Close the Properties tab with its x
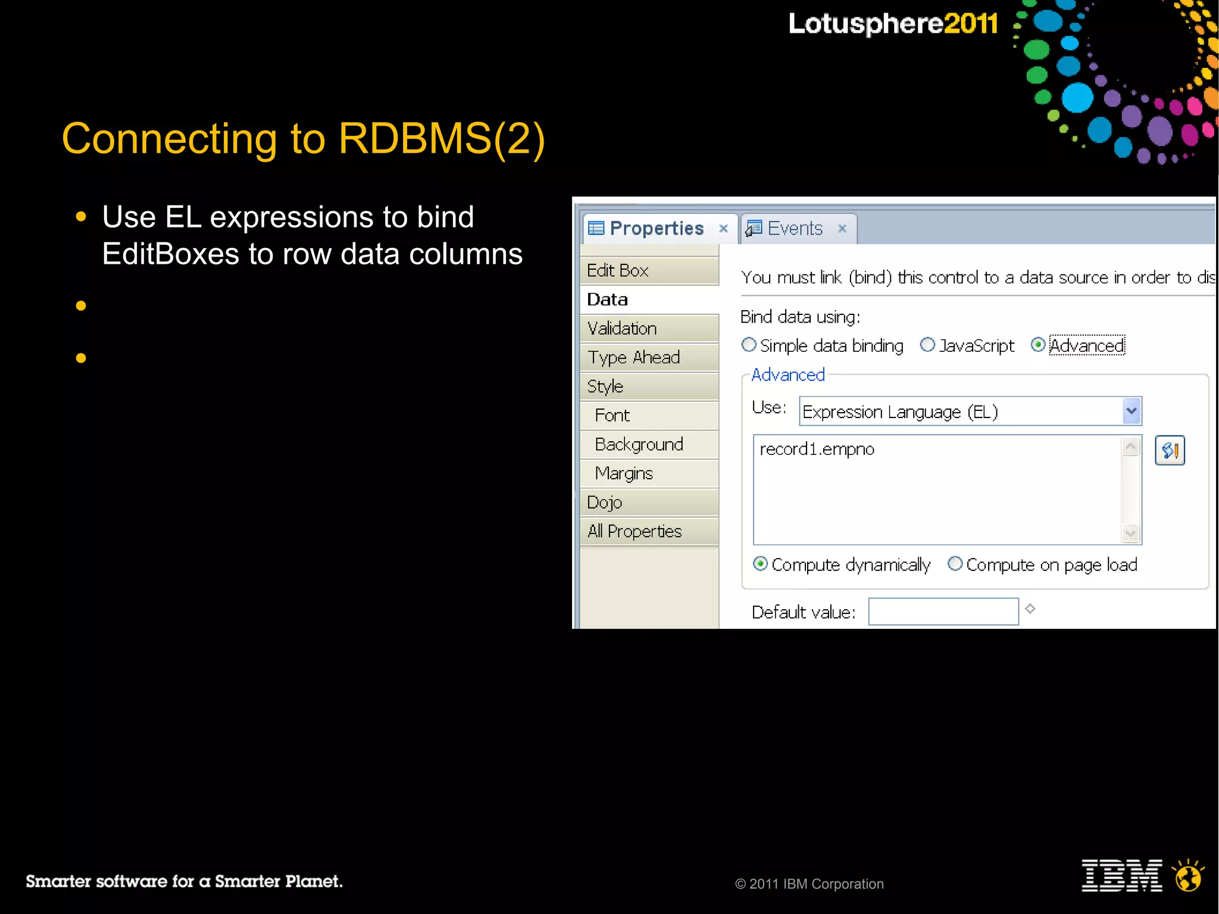 pos(723,229)
